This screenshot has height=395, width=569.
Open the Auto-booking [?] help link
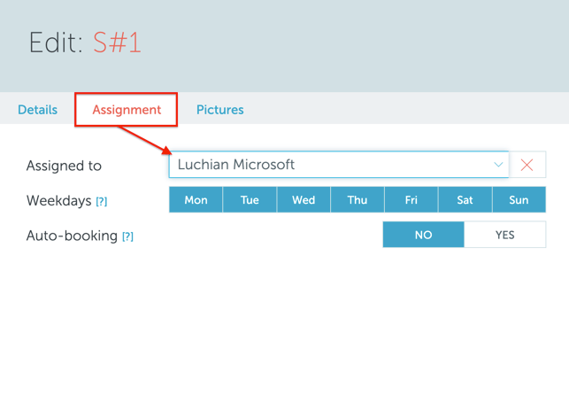[x=127, y=236]
